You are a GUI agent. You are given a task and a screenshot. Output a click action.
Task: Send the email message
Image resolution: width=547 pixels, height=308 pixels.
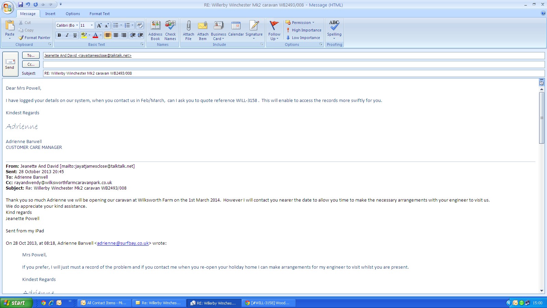pos(10,64)
